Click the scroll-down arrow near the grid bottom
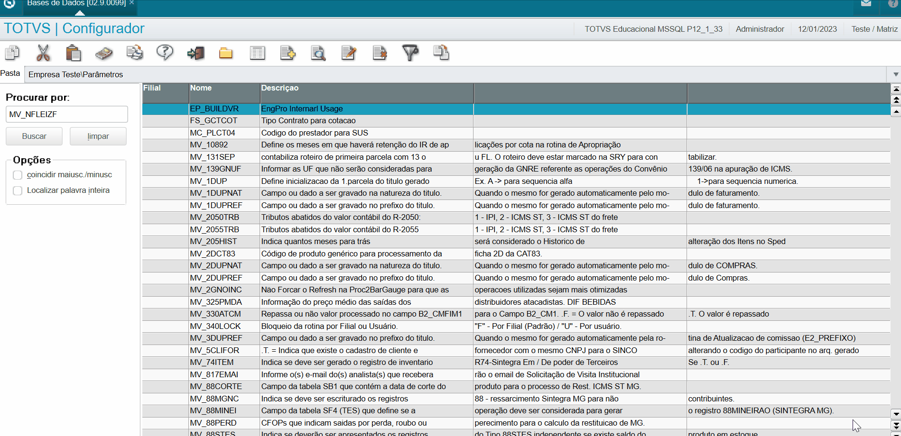The height and width of the screenshot is (436, 901). [x=896, y=414]
